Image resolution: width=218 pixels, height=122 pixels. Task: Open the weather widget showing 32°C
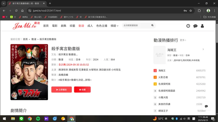pyautogui.click(x=160, y=119)
